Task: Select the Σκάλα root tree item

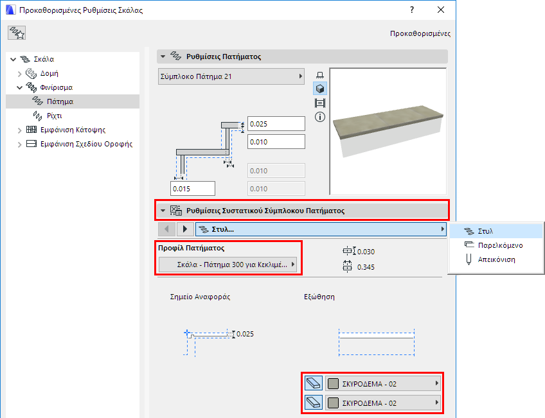Action: 44,59
